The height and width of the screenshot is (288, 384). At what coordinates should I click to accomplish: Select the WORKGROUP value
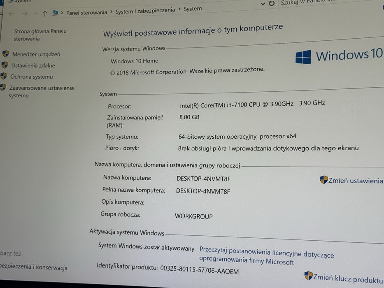click(x=194, y=216)
